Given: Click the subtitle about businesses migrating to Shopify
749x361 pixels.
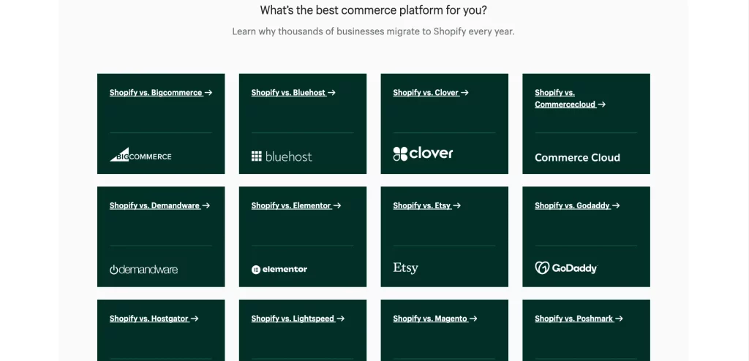Looking at the screenshot, I should 373,31.
